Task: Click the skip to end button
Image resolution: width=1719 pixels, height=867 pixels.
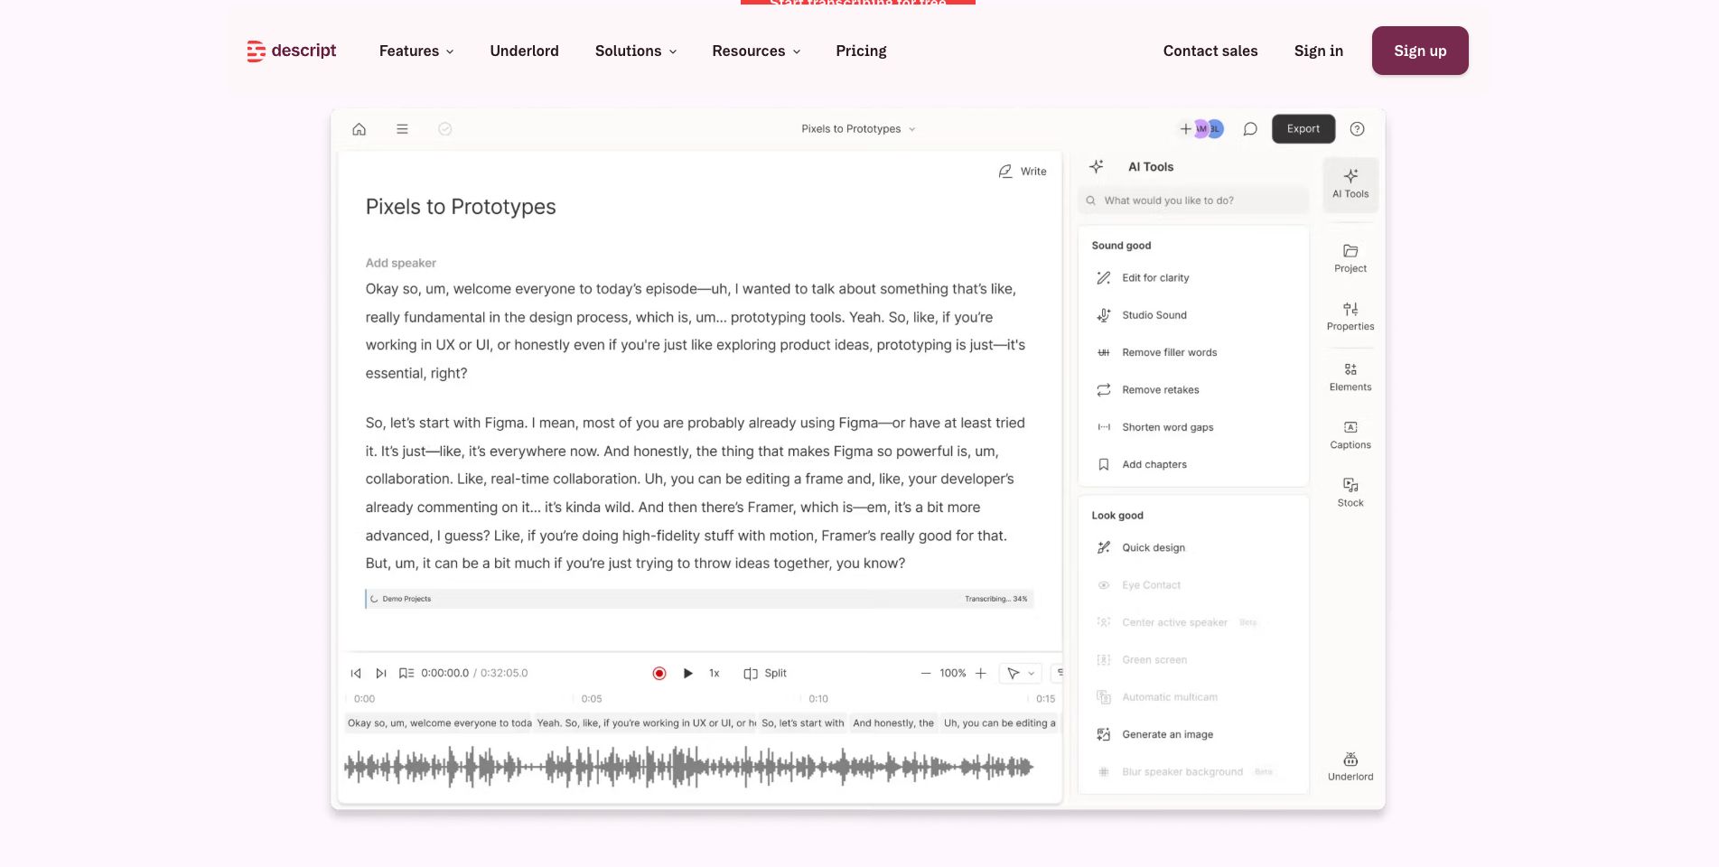Action: [x=381, y=674]
